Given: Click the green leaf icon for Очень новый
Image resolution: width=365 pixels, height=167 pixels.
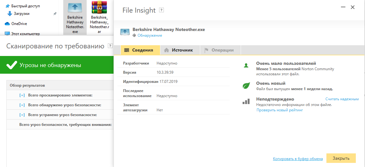Looking at the screenshot, I should (246, 85).
